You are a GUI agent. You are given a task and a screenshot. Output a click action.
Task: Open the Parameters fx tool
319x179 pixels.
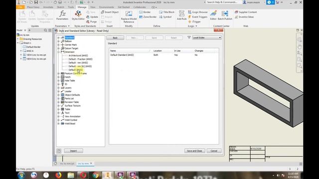(62, 15)
